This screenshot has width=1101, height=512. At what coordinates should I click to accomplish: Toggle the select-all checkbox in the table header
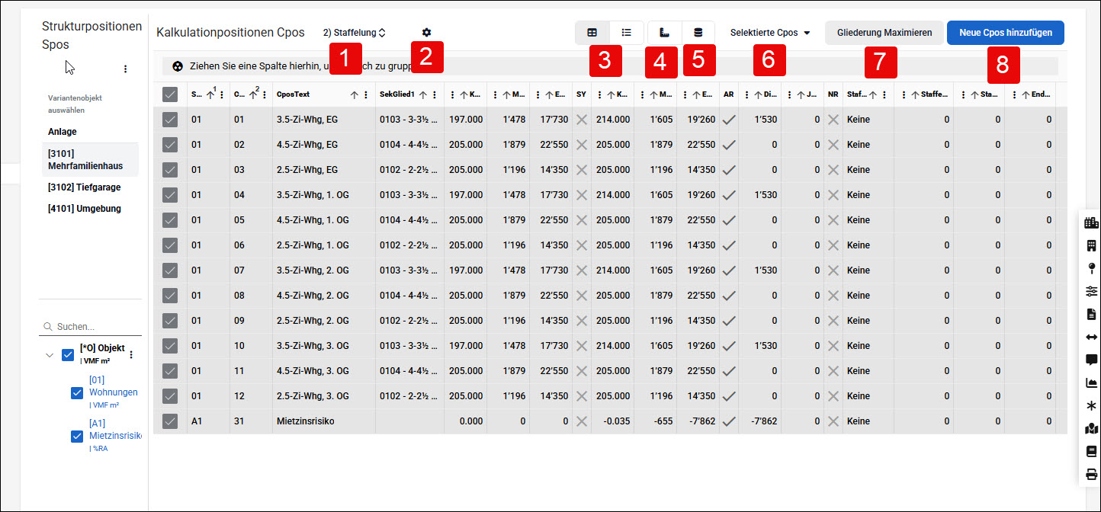pos(170,94)
